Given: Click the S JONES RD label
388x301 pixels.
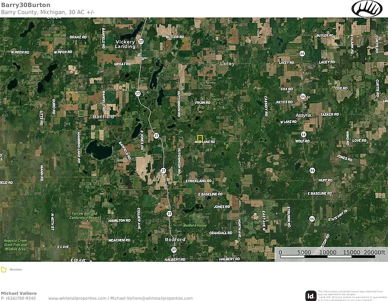Looking at the screenshot, I should coord(142,140).
